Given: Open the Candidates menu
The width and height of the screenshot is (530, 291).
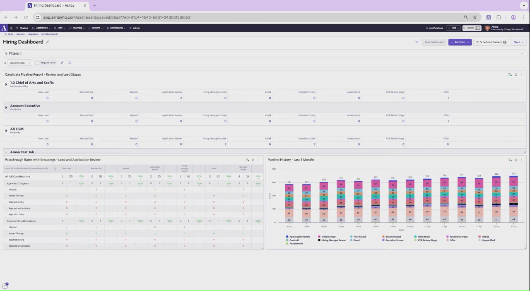Looking at the screenshot, I should (x=41, y=28).
